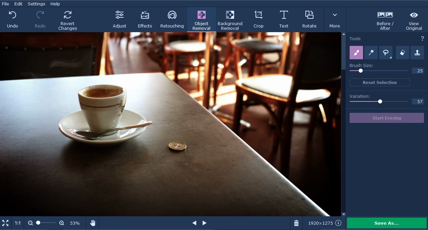The width and height of the screenshot is (428, 230).
Task: Select the selection Eraser tool
Action: pos(403,53)
